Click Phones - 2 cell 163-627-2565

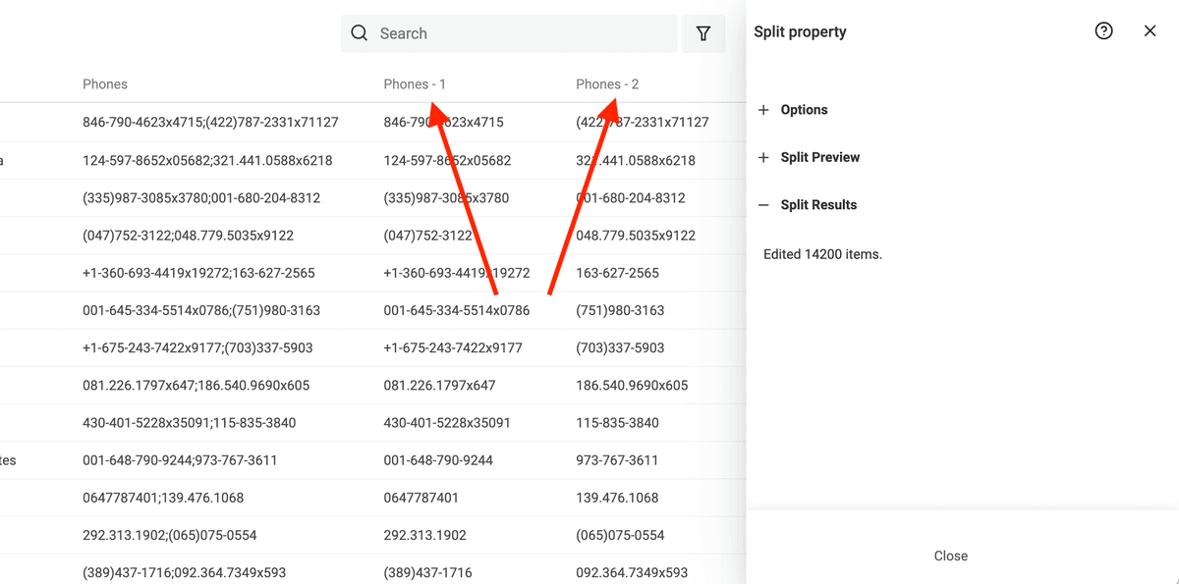[x=617, y=273]
